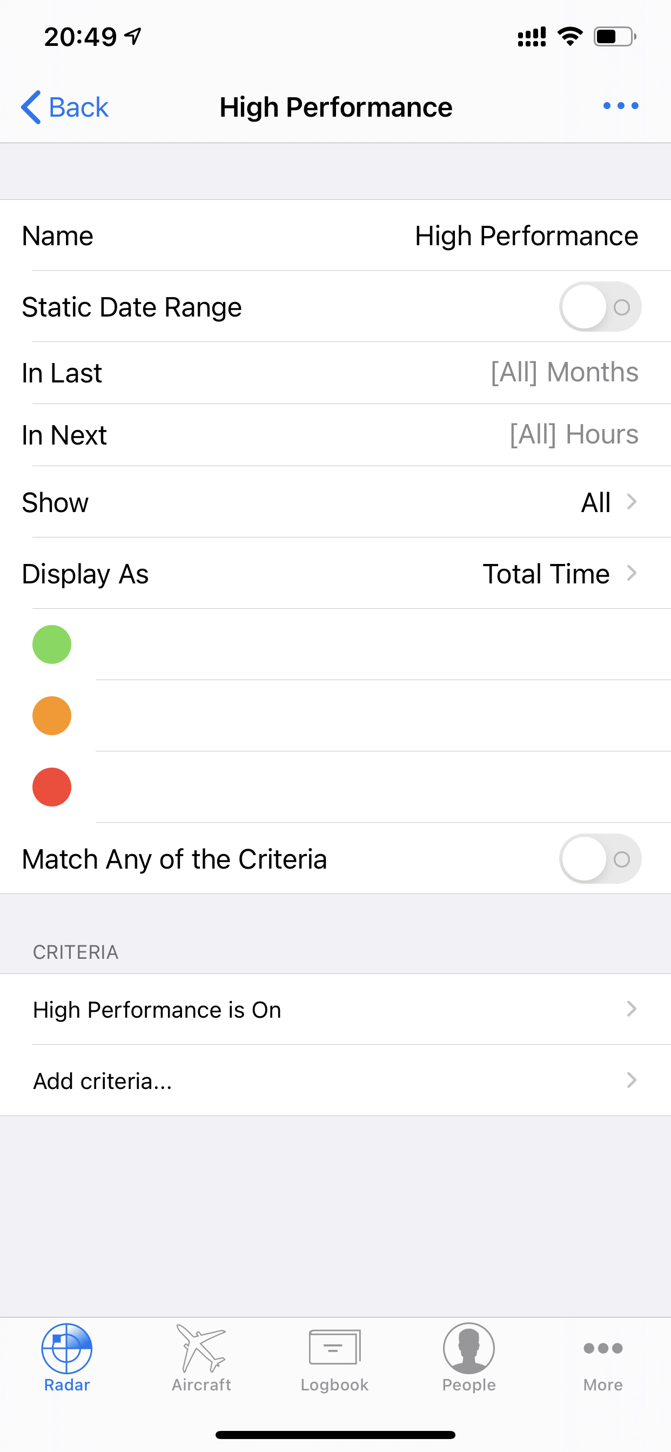Select the green color threshold circle
Screen dimensions: 671x1452
tap(52, 644)
